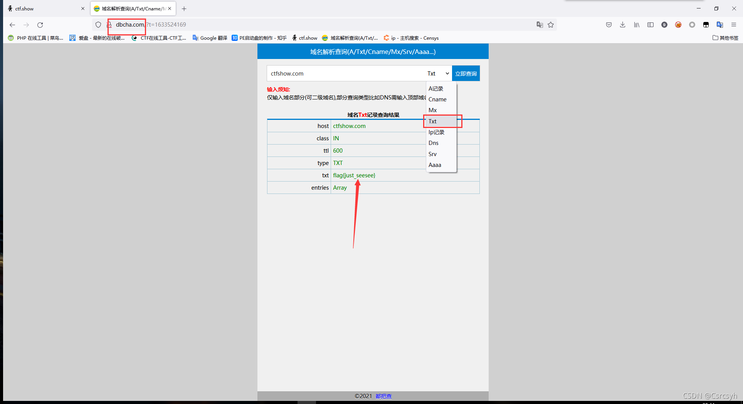
Task: Open ip 主机搜索 Censys bookmark
Action: (411, 38)
